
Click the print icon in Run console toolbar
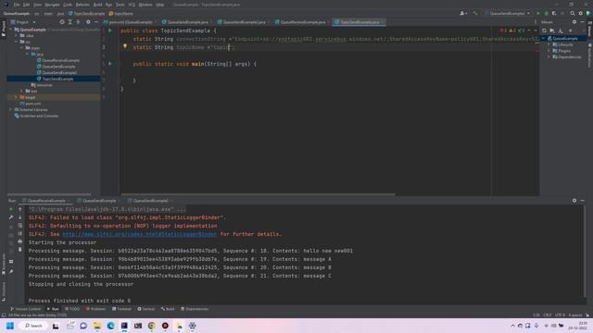tap(20, 241)
